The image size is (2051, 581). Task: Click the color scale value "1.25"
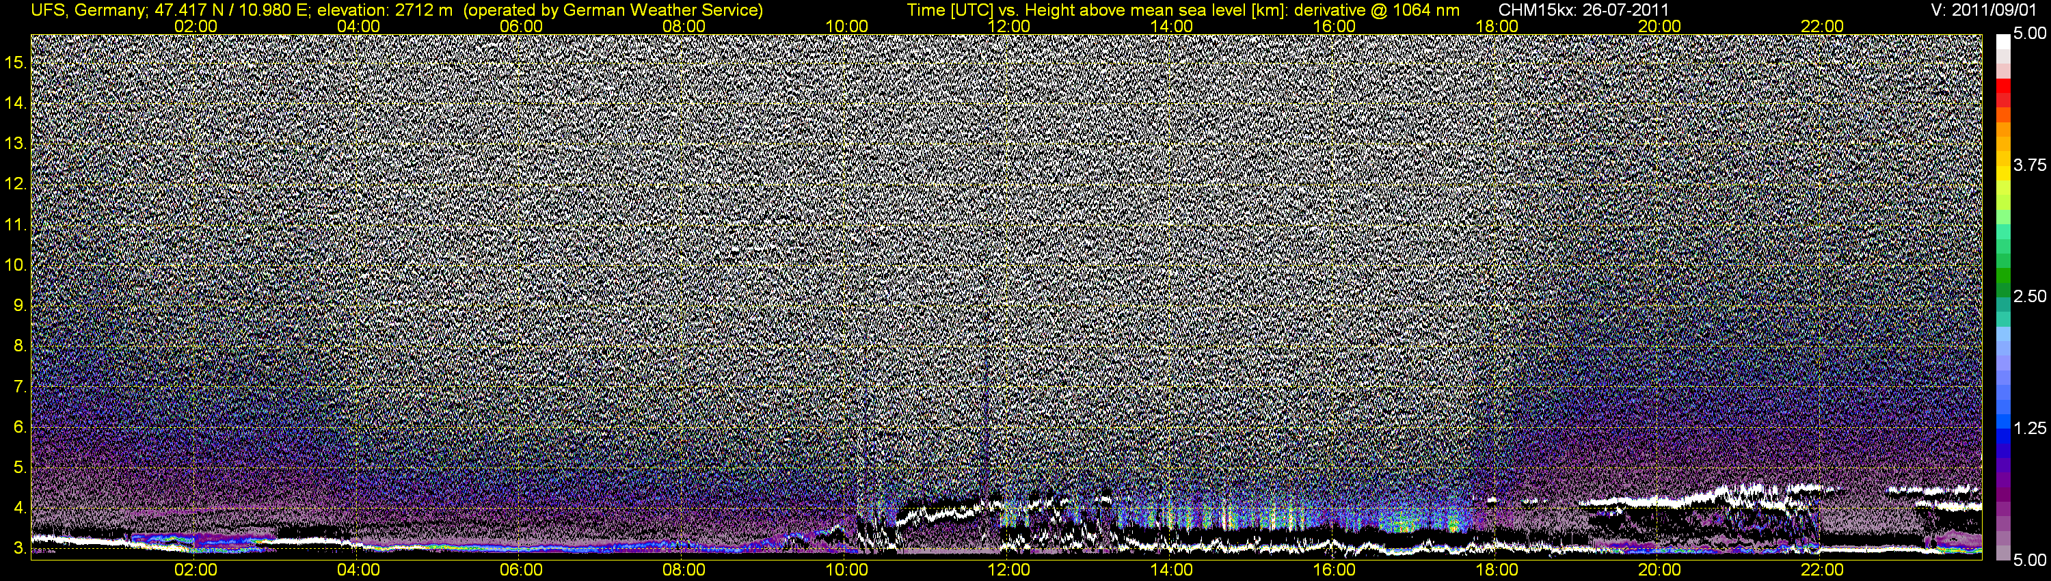(2030, 428)
